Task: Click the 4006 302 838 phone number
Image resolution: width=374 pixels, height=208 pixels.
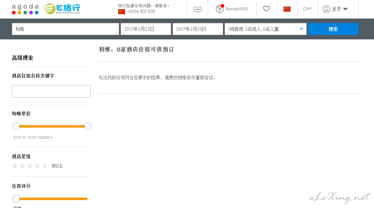Action: (x=141, y=12)
